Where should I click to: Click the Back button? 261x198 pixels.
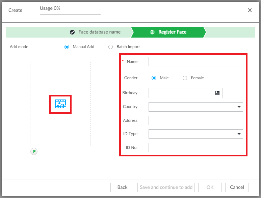tap(122, 187)
